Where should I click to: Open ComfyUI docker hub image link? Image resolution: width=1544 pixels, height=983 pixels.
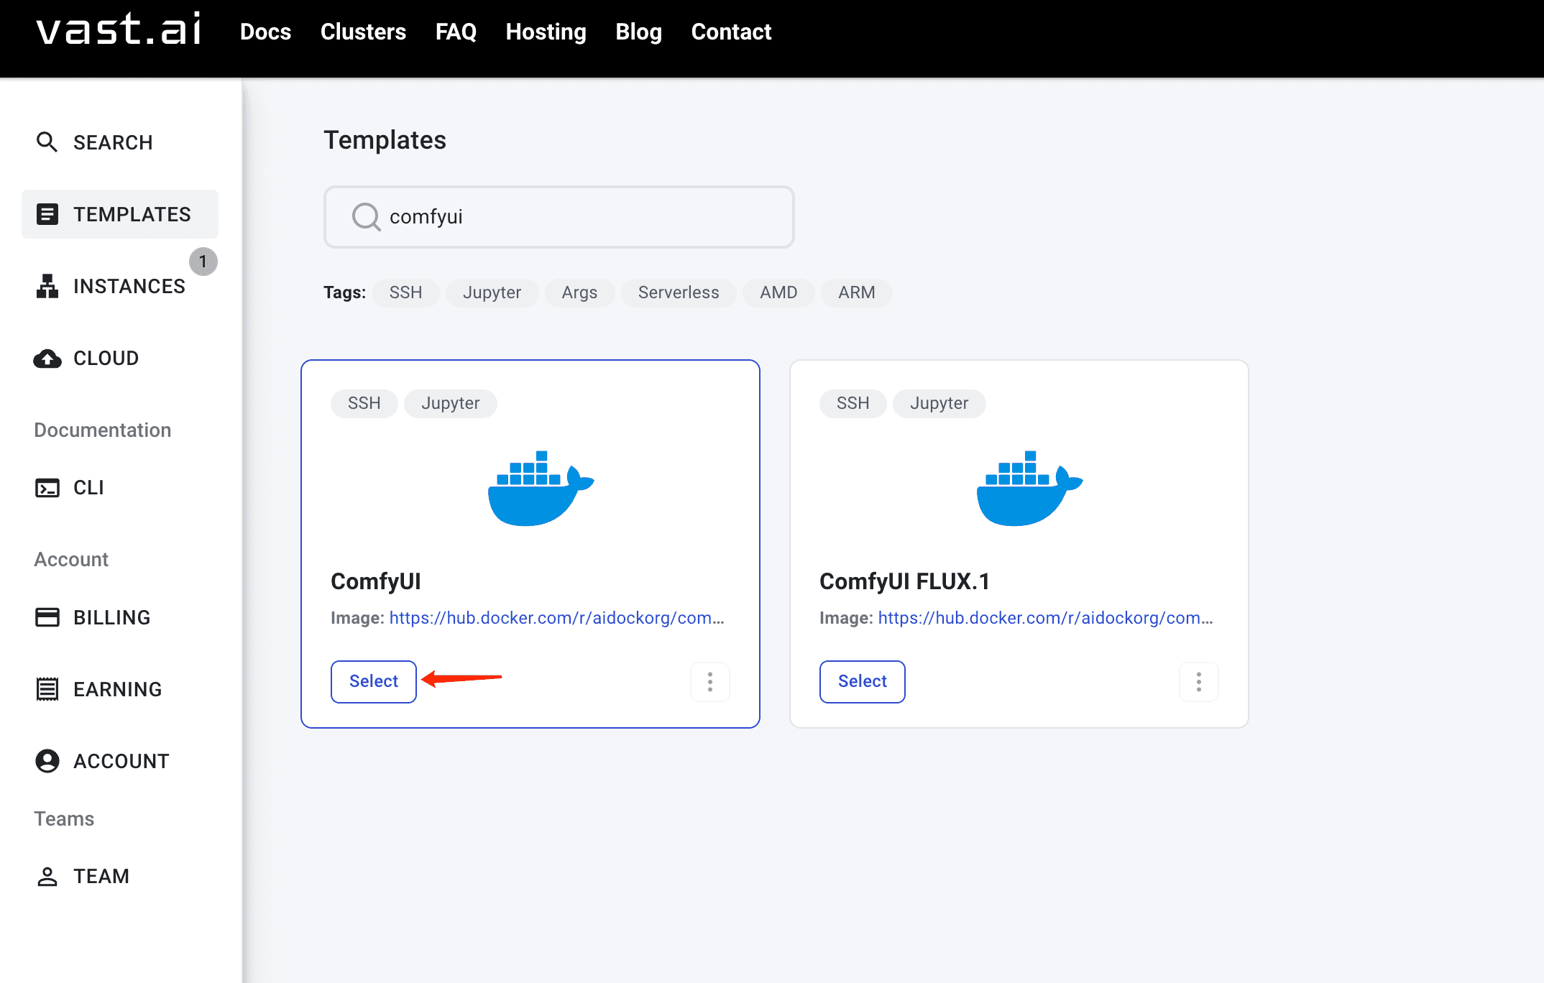[x=556, y=618]
